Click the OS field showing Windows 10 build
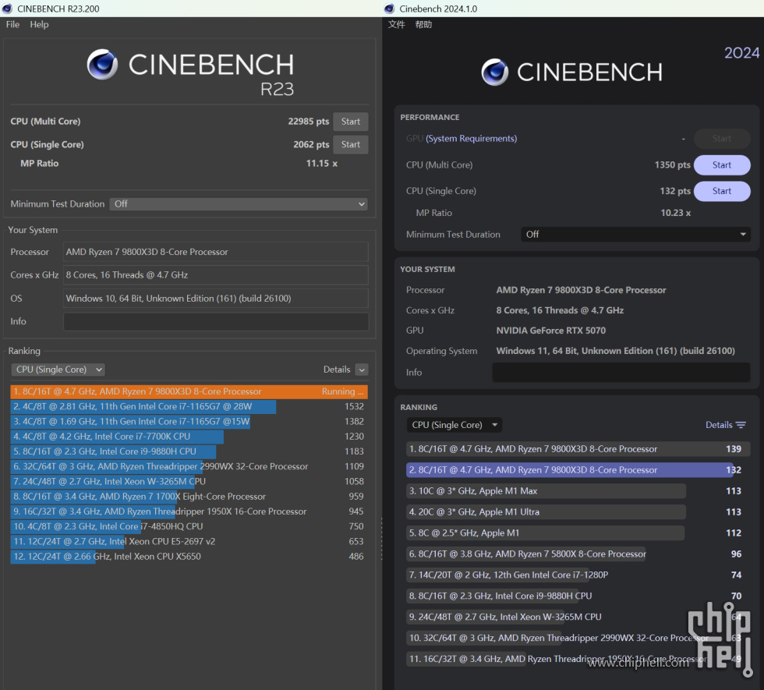 tap(215, 298)
